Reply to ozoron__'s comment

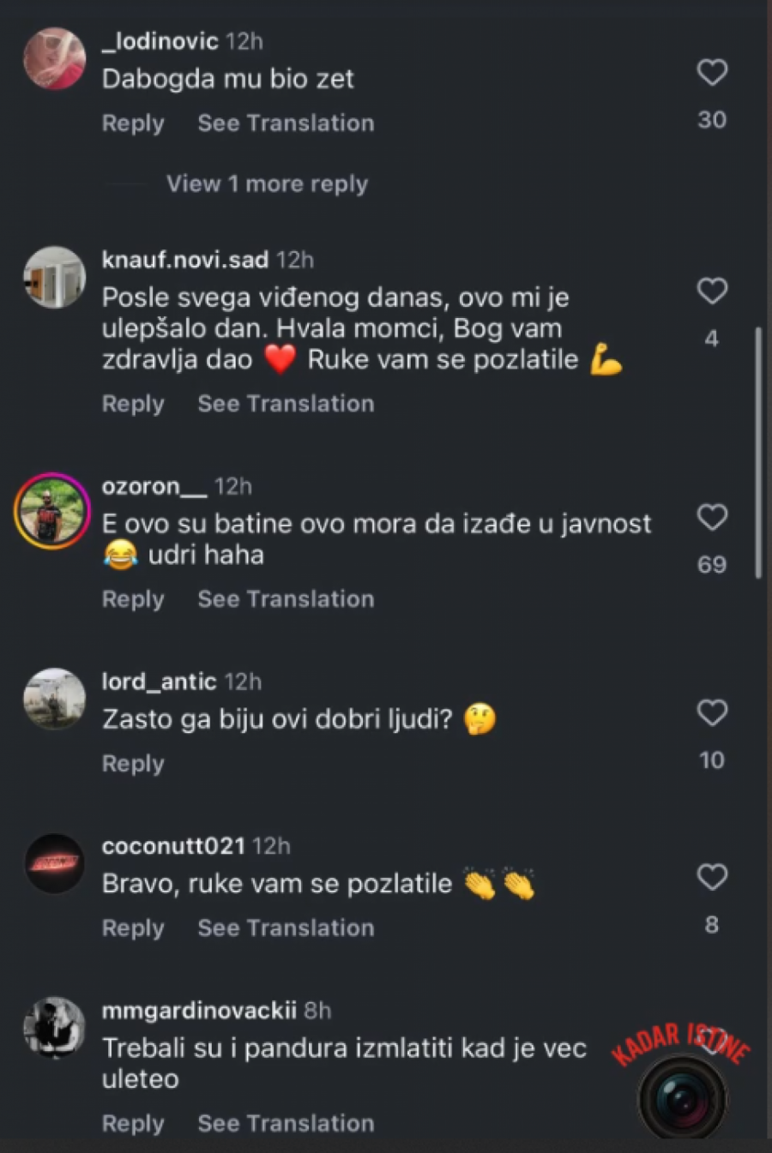point(133,599)
